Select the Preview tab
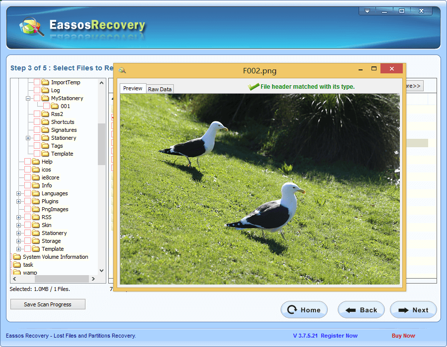The width and height of the screenshot is (447, 347). coord(133,88)
